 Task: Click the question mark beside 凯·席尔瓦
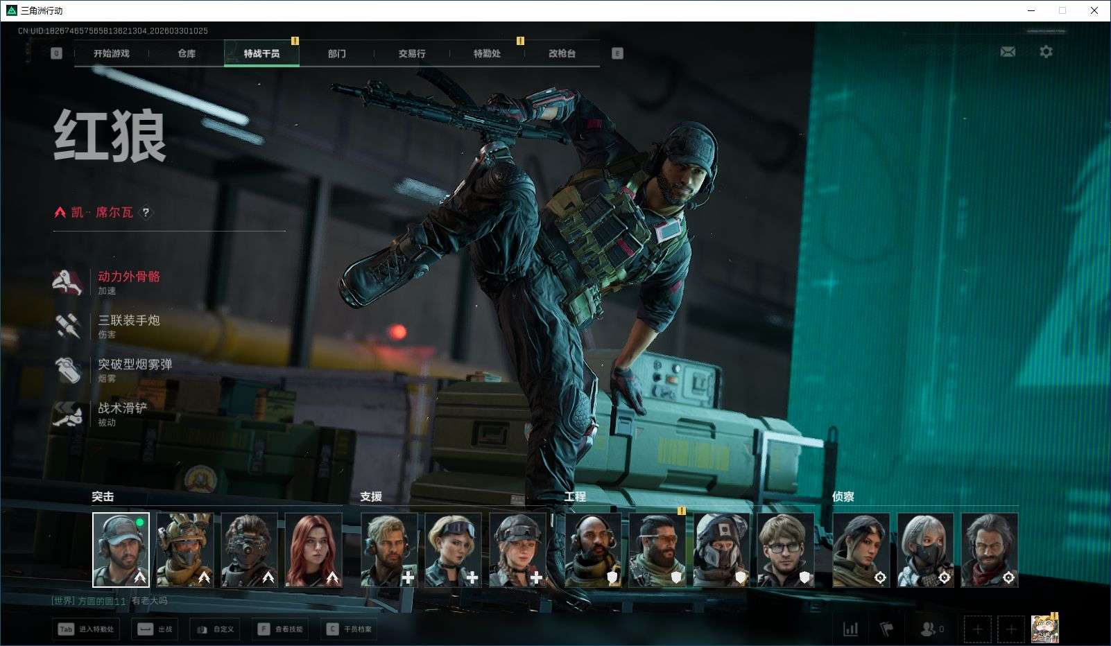click(x=146, y=213)
